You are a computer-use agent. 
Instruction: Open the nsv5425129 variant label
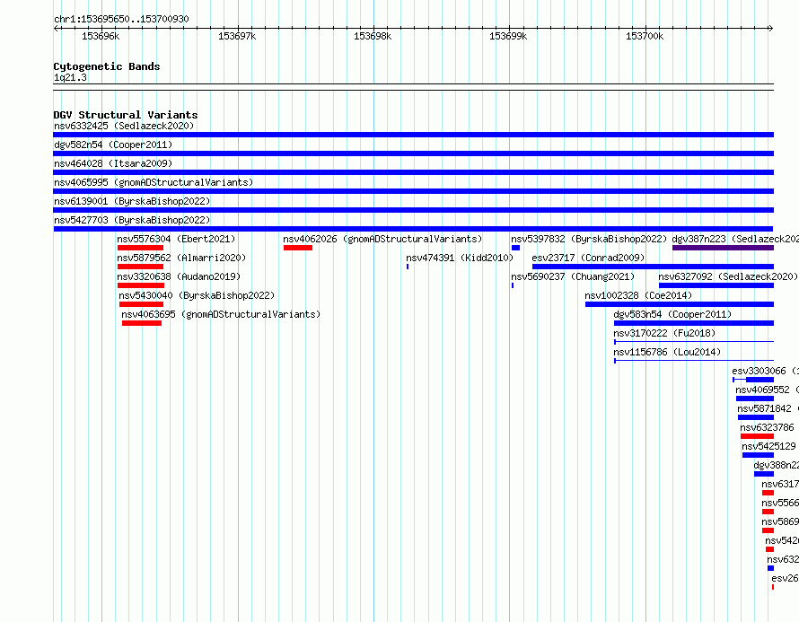769,446
